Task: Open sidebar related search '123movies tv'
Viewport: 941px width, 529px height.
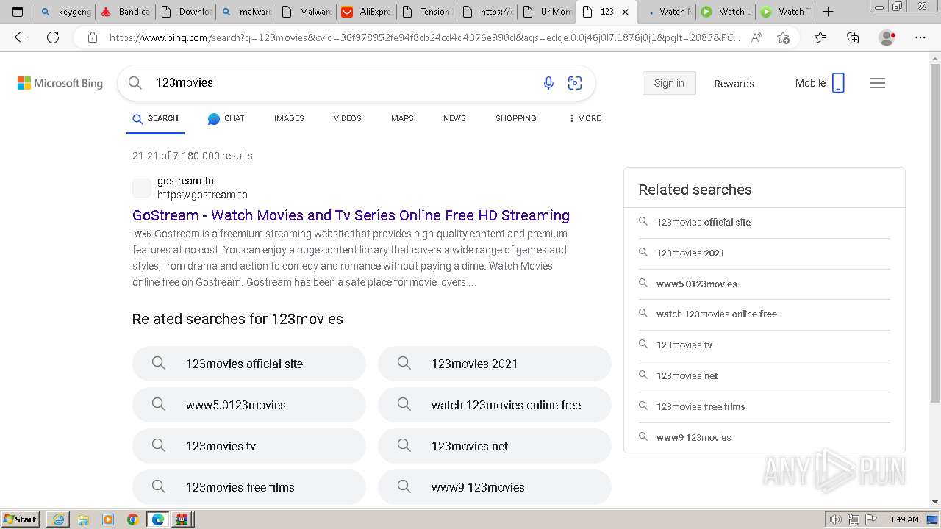Action: [x=764, y=345]
